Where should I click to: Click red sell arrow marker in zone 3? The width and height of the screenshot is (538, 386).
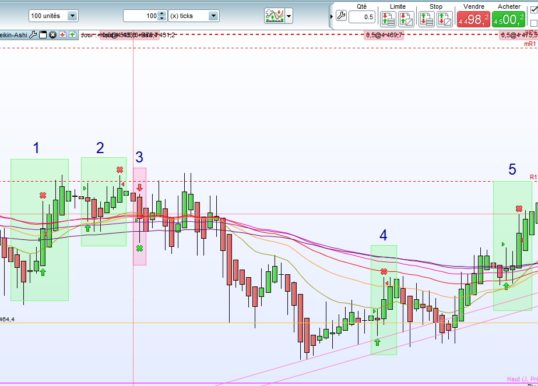coord(140,187)
